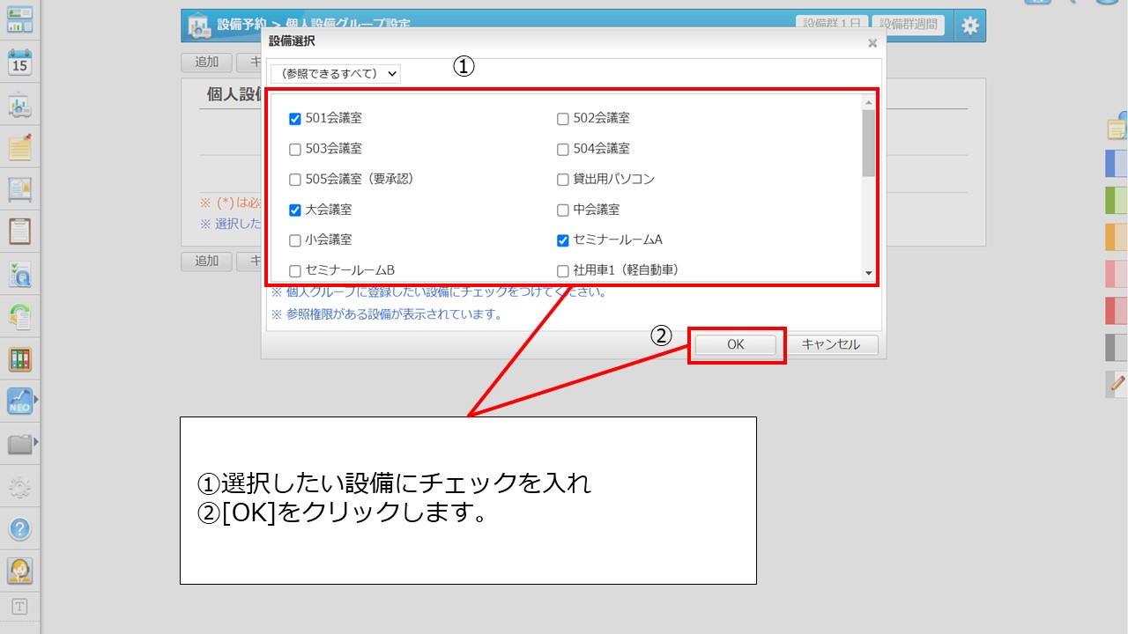Open settings gear in the blue header bar
Image resolution: width=1128 pixels, height=634 pixels.
tap(970, 26)
